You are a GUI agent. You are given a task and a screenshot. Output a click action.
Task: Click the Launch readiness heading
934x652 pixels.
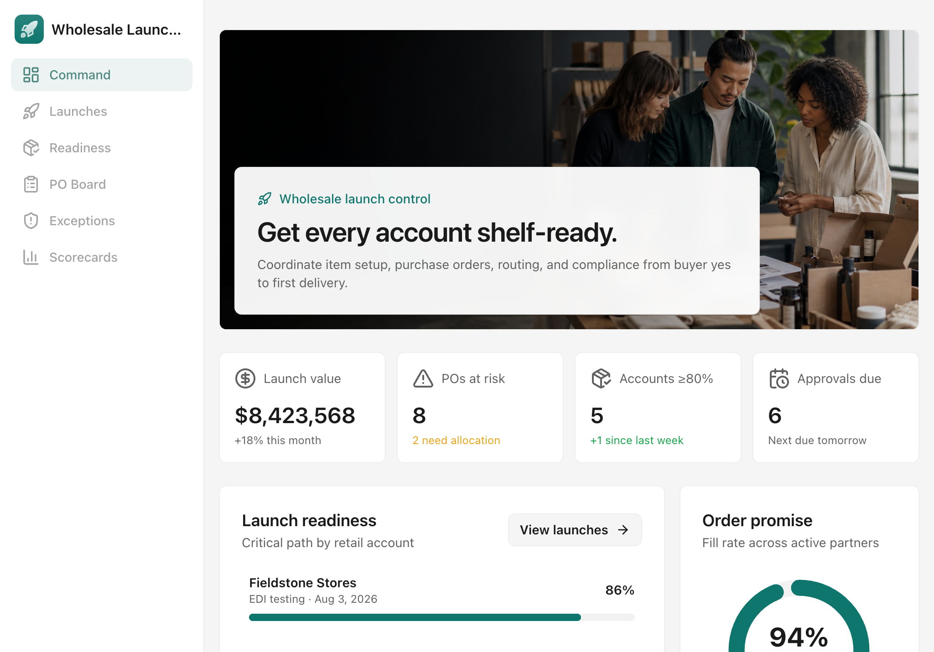click(309, 520)
